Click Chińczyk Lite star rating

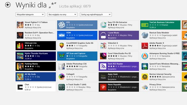(x=30, y=45)
